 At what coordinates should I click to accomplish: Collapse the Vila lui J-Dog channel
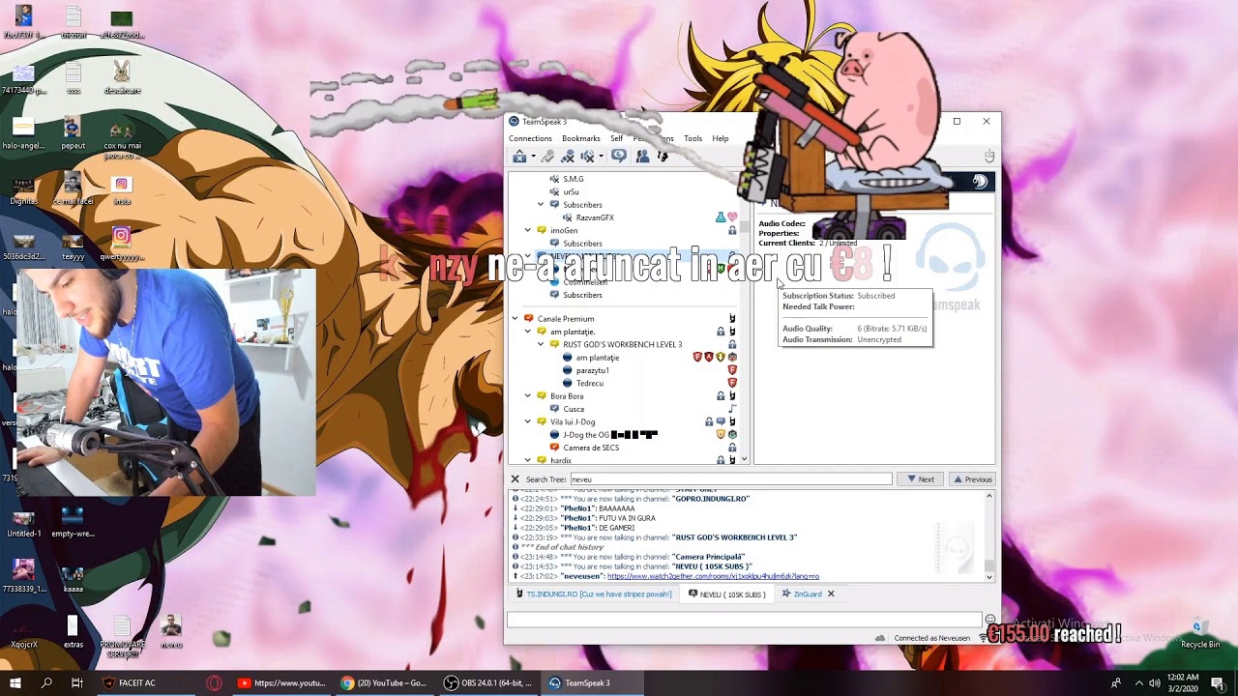(528, 421)
